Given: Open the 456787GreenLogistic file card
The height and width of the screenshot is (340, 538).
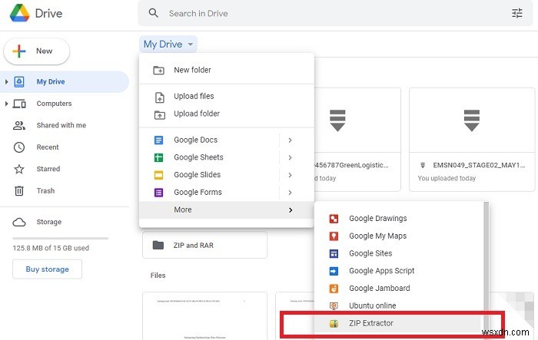Looking at the screenshot, I should 357,140.
